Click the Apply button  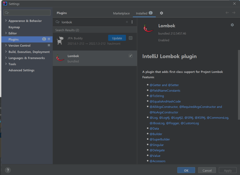coord(228,170)
